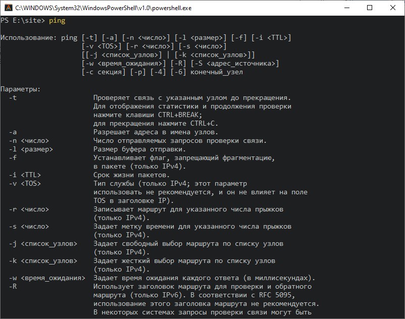The width and height of the screenshot is (405, 319).
Task: Maximize the PowerShell window
Action: [370, 8]
